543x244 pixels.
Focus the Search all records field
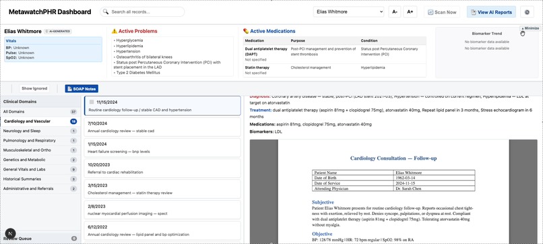pyautogui.click(x=142, y=11)
